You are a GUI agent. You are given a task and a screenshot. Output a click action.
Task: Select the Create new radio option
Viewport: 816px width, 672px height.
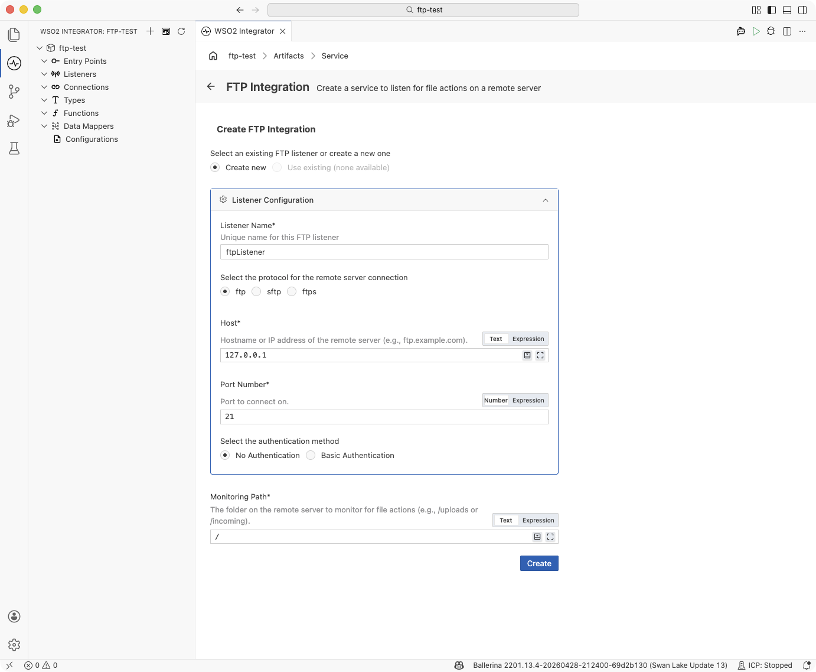click(215, 167)
